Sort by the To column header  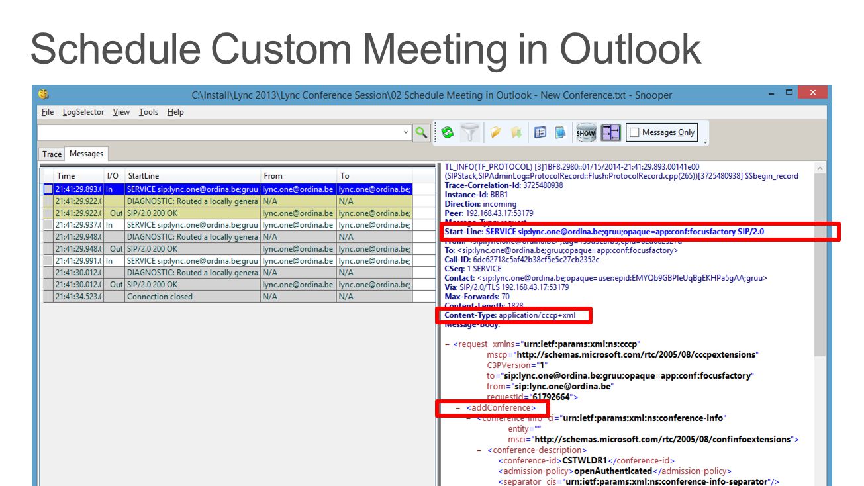pyautogui.click(x=374, y=176)
